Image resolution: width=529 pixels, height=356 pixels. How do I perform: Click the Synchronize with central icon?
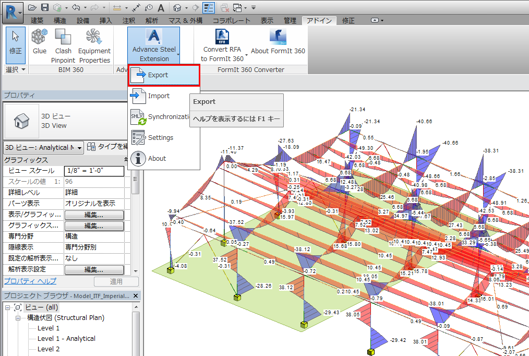point(57,7)
